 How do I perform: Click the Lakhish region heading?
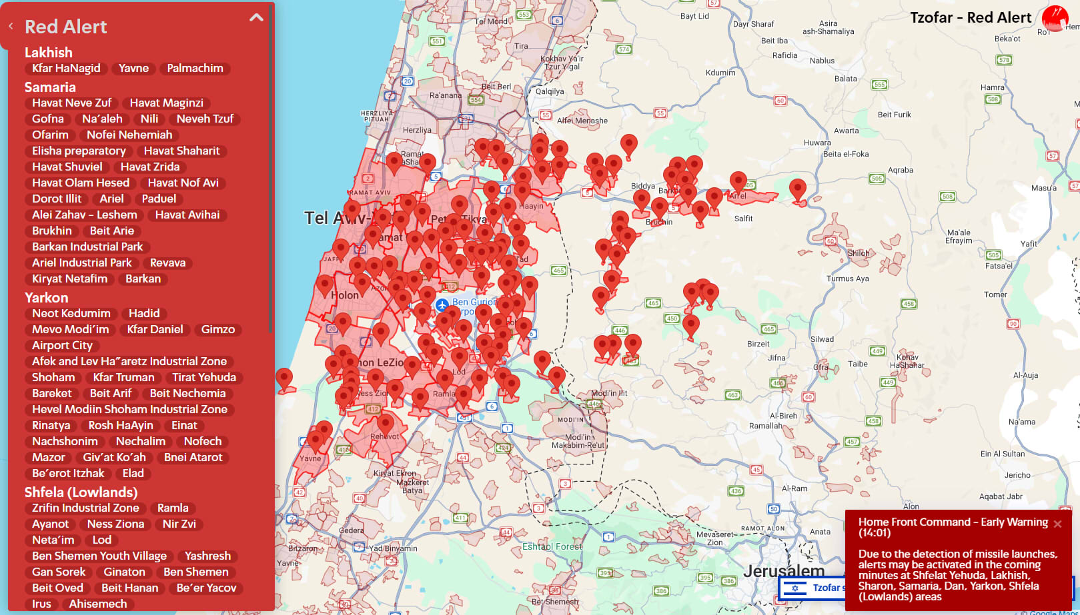coord(48,53)
